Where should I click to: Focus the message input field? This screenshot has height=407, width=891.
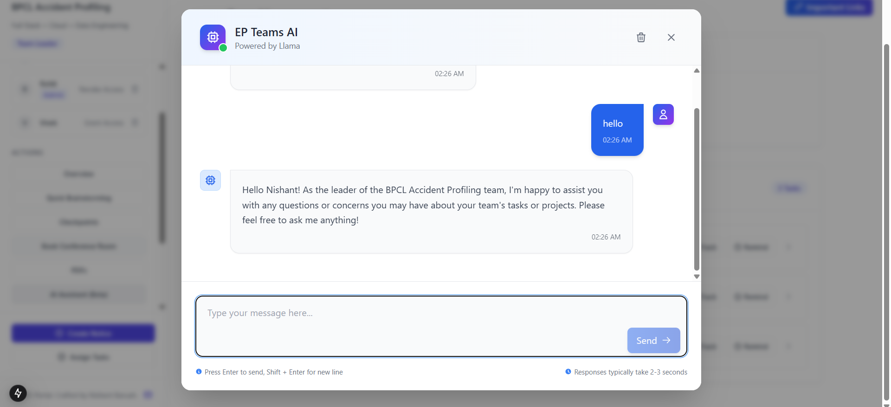(x=441, y=326)
